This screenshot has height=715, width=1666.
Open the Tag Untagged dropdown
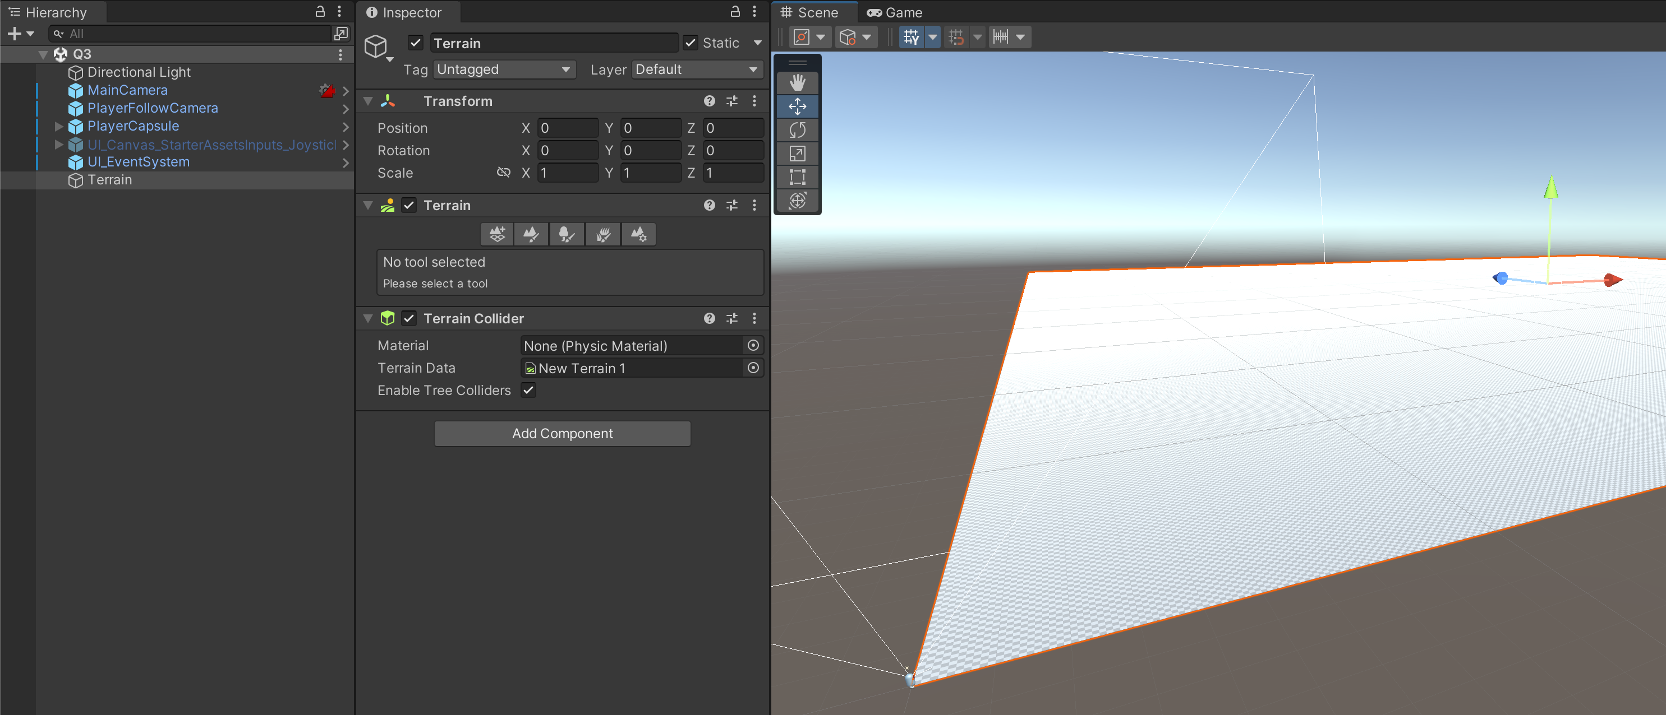pos(504,69)
